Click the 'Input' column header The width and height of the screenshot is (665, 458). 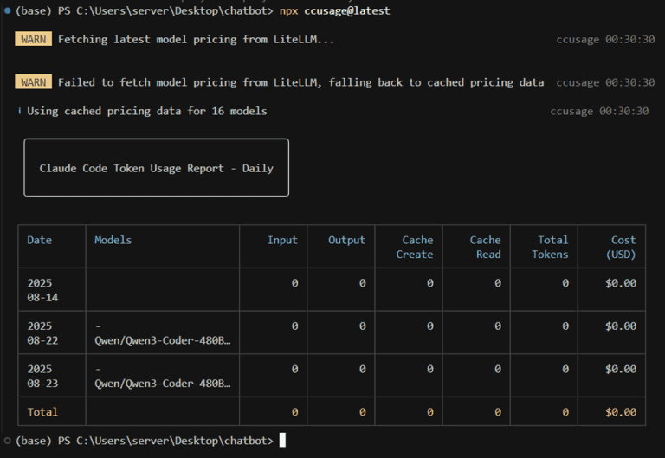click(x=282, y=240)
